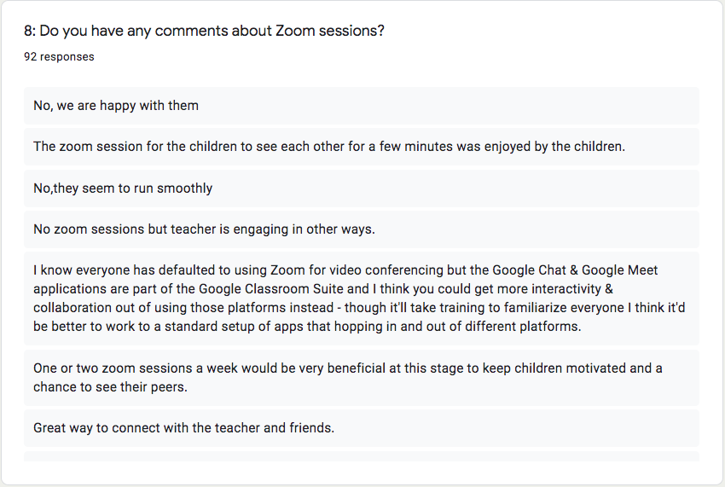The height and width of the screenshot is (487, 725).
Task: Click the line beginning "applications are part of the Google Classroom Suite"
Action: pyautogui.click(x=323, y=289)
